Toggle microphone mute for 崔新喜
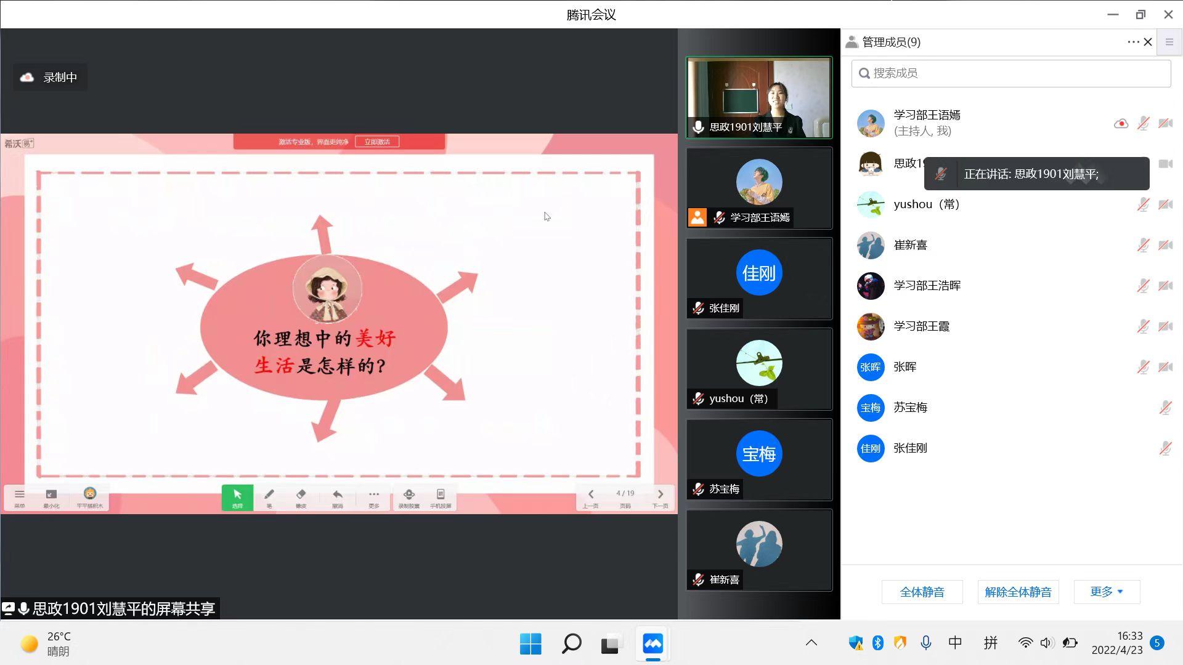The height and width of the screenshot is (665, 1183). click(x=1143, y=245)
